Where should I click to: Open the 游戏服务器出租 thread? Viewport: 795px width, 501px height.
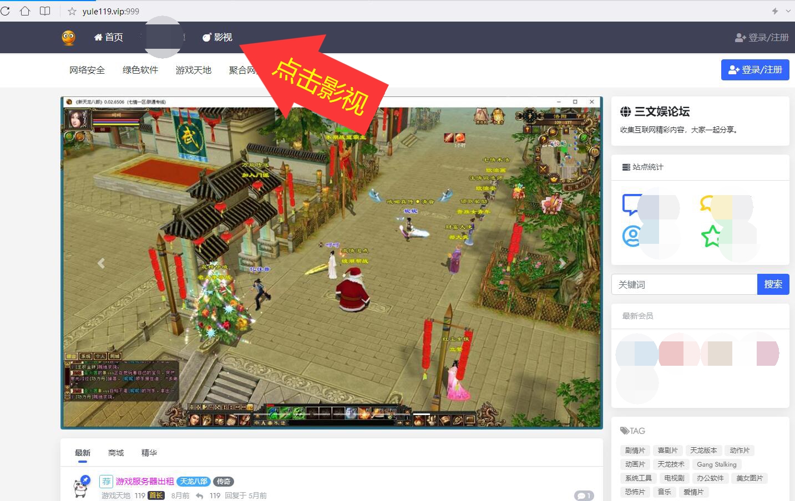coord(145,481)
